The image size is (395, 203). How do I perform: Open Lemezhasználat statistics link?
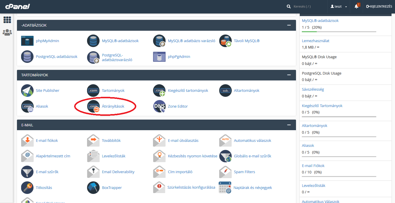(x=316, y=41)
